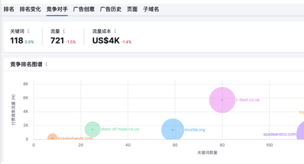
Task: Click info icon next to 关键词
Action: (28, 31)
